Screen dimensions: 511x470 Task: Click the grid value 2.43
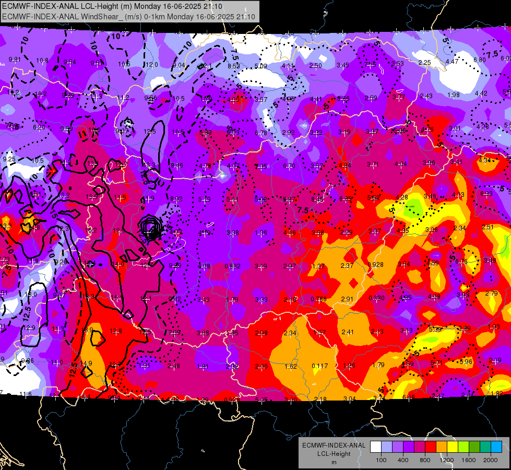point(426,96)
